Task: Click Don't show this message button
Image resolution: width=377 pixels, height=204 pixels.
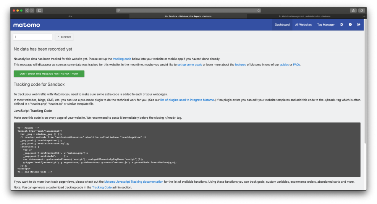Action: tap(49, 74)
